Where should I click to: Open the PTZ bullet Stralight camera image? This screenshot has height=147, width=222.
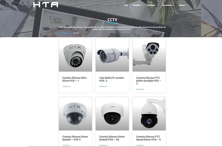(149, 55)
